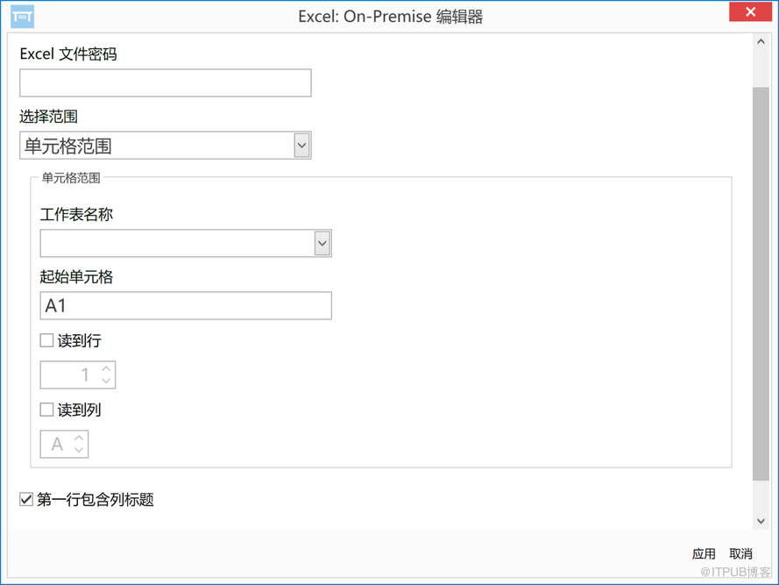Increase row number with up stepper arrow
779x585 pixels.
pos(106,368)
